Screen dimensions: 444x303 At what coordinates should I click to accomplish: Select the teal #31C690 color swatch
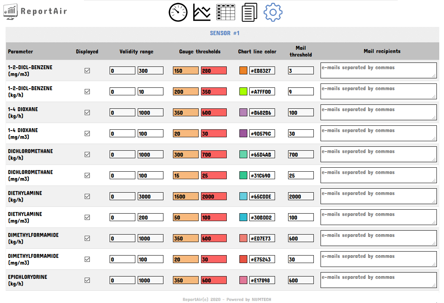[243, 176]
